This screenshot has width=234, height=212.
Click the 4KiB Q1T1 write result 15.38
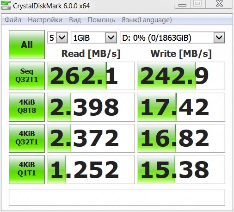181,169
